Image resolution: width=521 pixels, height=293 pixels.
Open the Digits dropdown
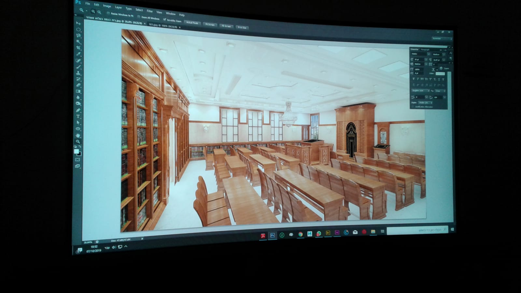coord(426,103)
